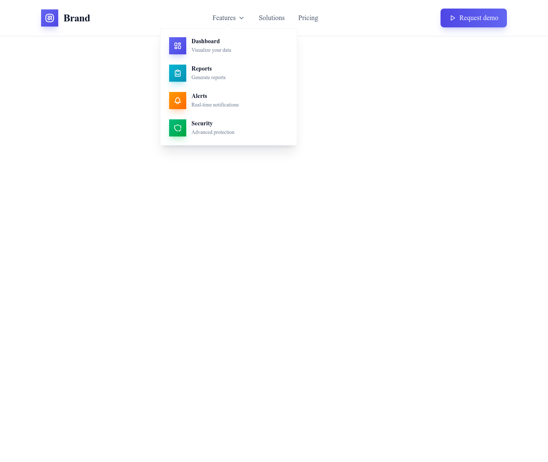Viewport: 548px width, 462px height.
Task: Open the Features menu
Action: click(x=229, y=18)
